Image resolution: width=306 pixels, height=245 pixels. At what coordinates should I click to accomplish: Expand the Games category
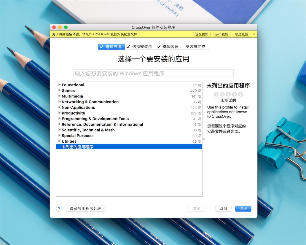point(59,90)
